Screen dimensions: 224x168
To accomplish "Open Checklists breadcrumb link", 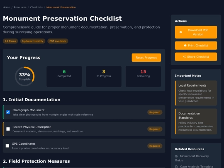I will [x=36, y=7].
